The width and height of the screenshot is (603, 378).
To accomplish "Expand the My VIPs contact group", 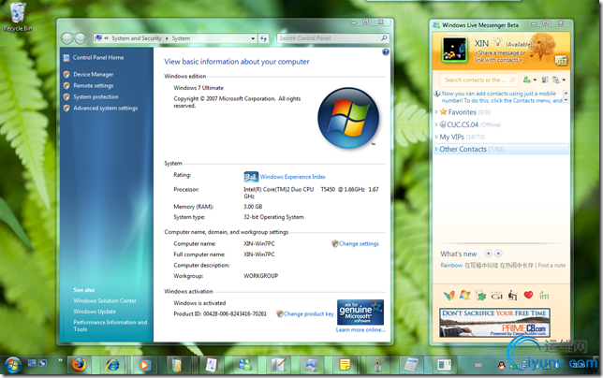I will pos(436,137).
